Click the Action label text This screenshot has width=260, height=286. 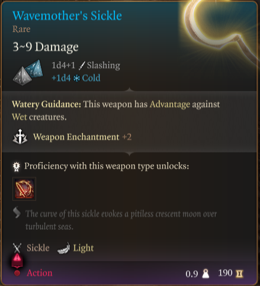click(x=40, y=273)
